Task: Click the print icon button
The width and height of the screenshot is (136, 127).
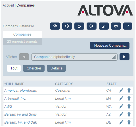Action: [116, 26]
